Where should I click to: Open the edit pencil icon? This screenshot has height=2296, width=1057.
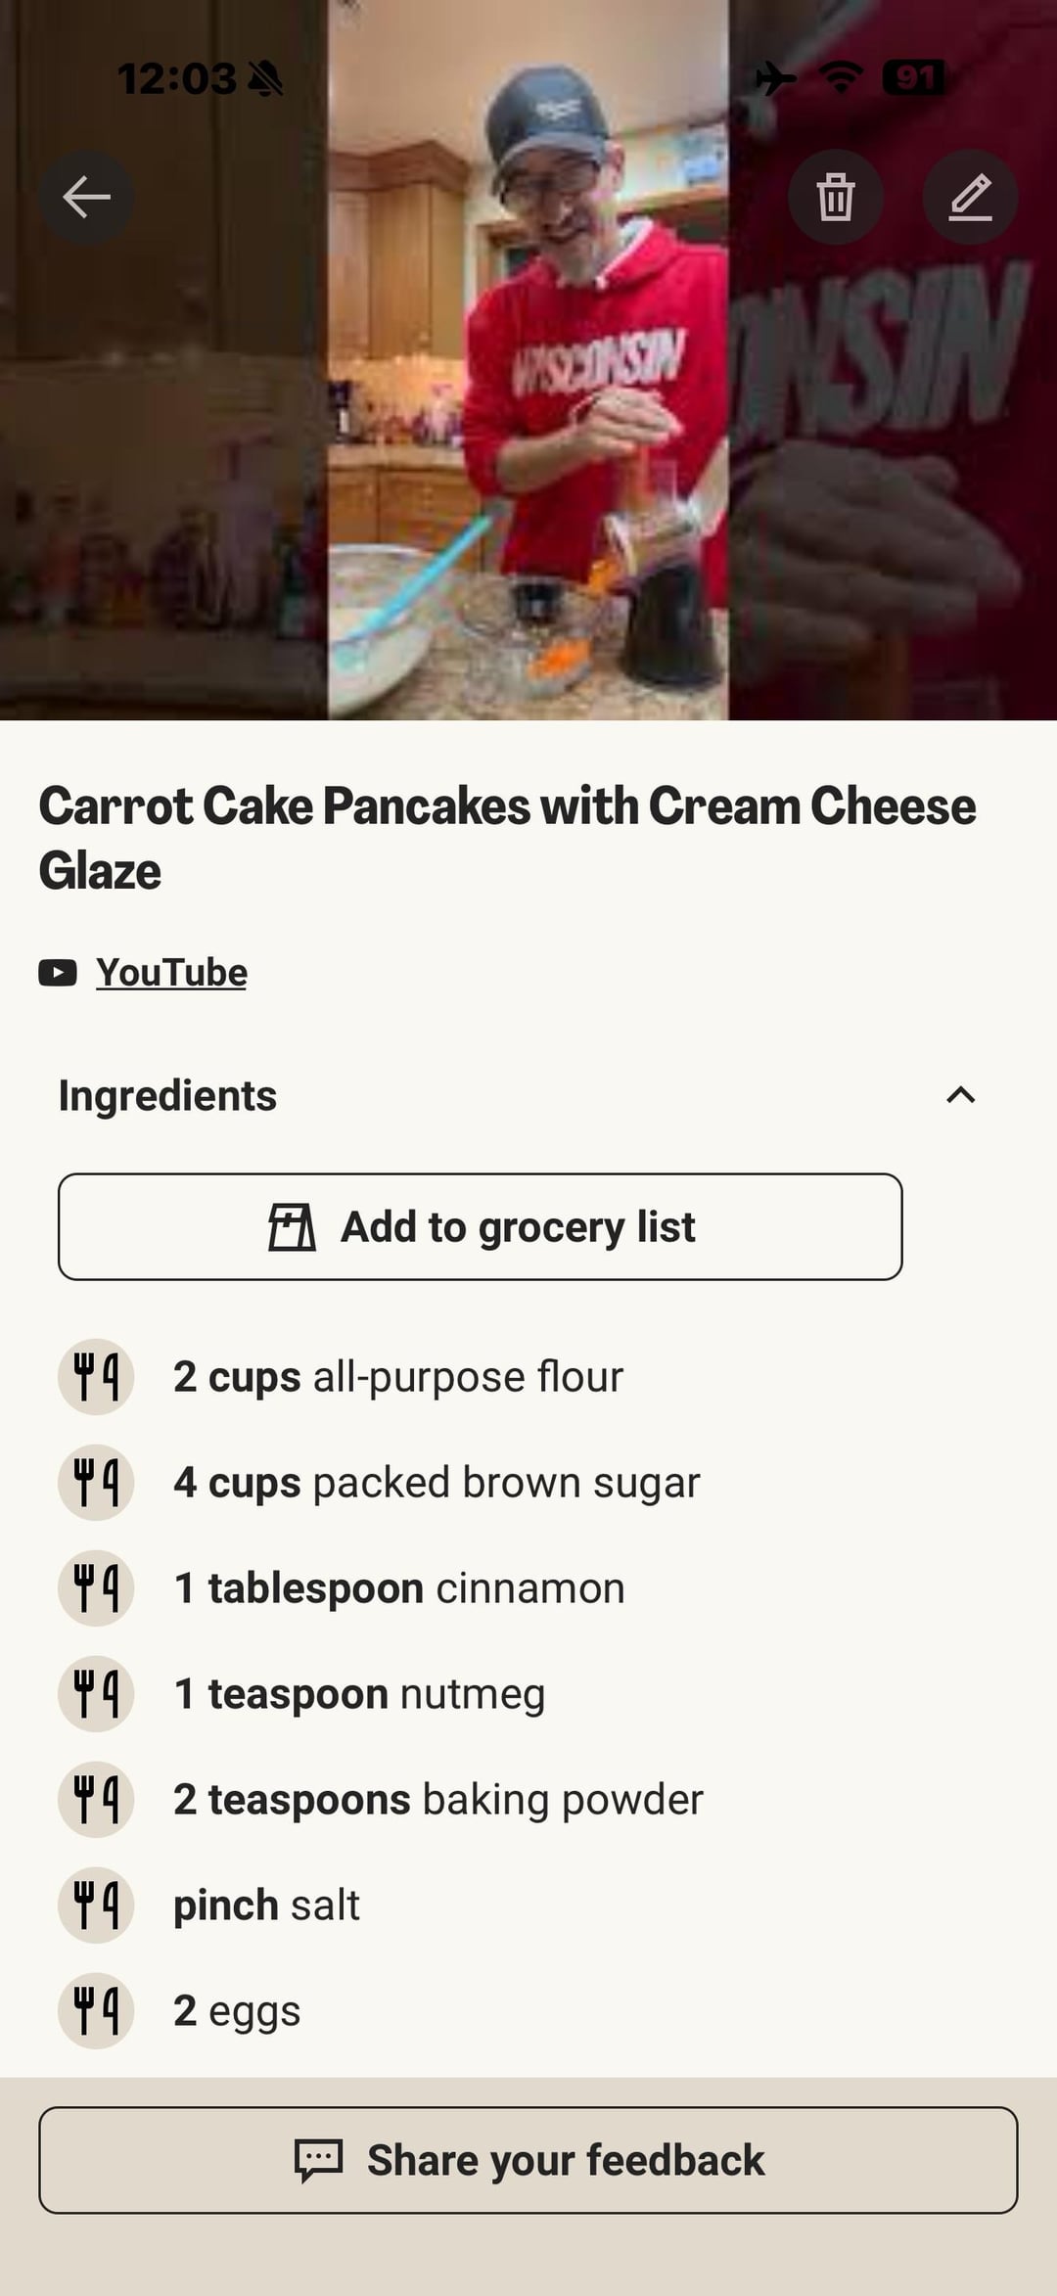click(x=970, y=198)
